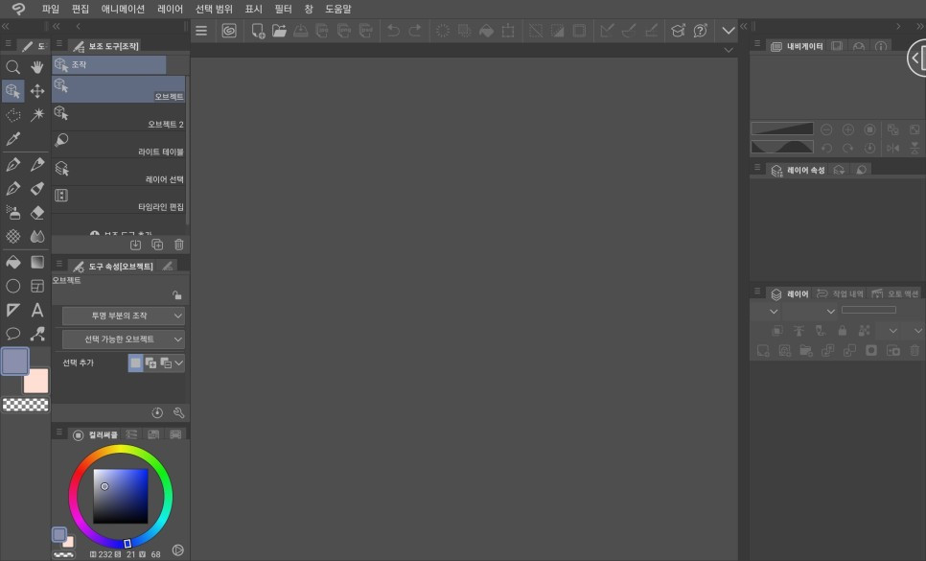Click the Undo arrow in the command bar

pos(393,30)
